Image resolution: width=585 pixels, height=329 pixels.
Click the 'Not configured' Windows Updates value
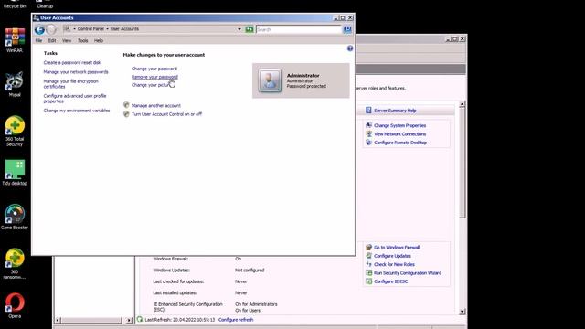tap(250, 271)
